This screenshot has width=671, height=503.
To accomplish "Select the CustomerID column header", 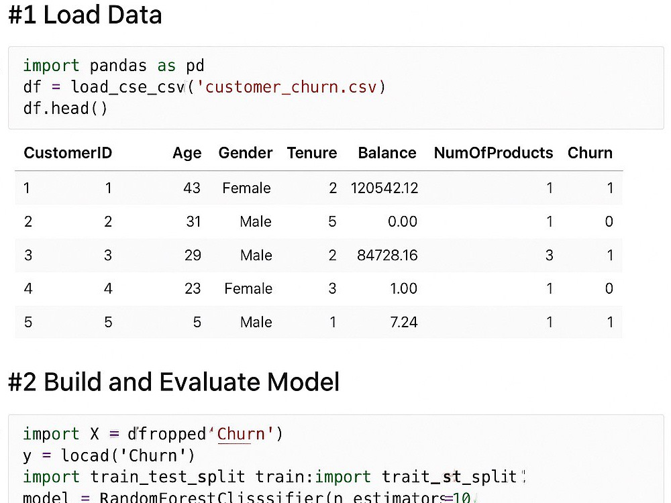I will (68, 153).
